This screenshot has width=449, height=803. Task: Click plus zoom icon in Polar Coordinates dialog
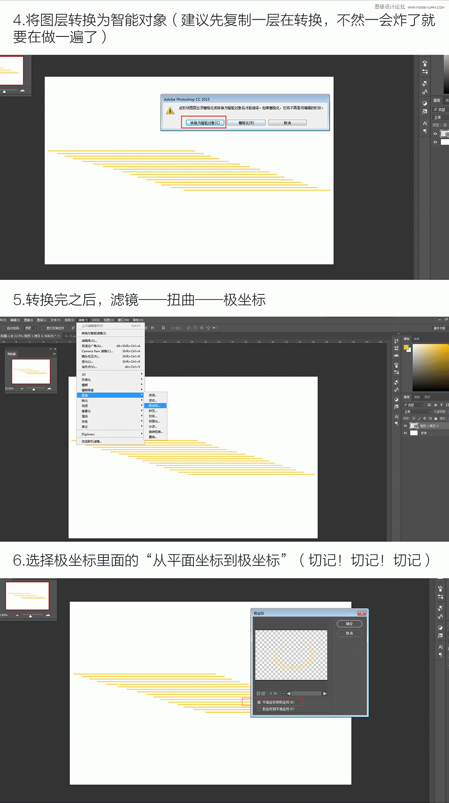(263, 694)
